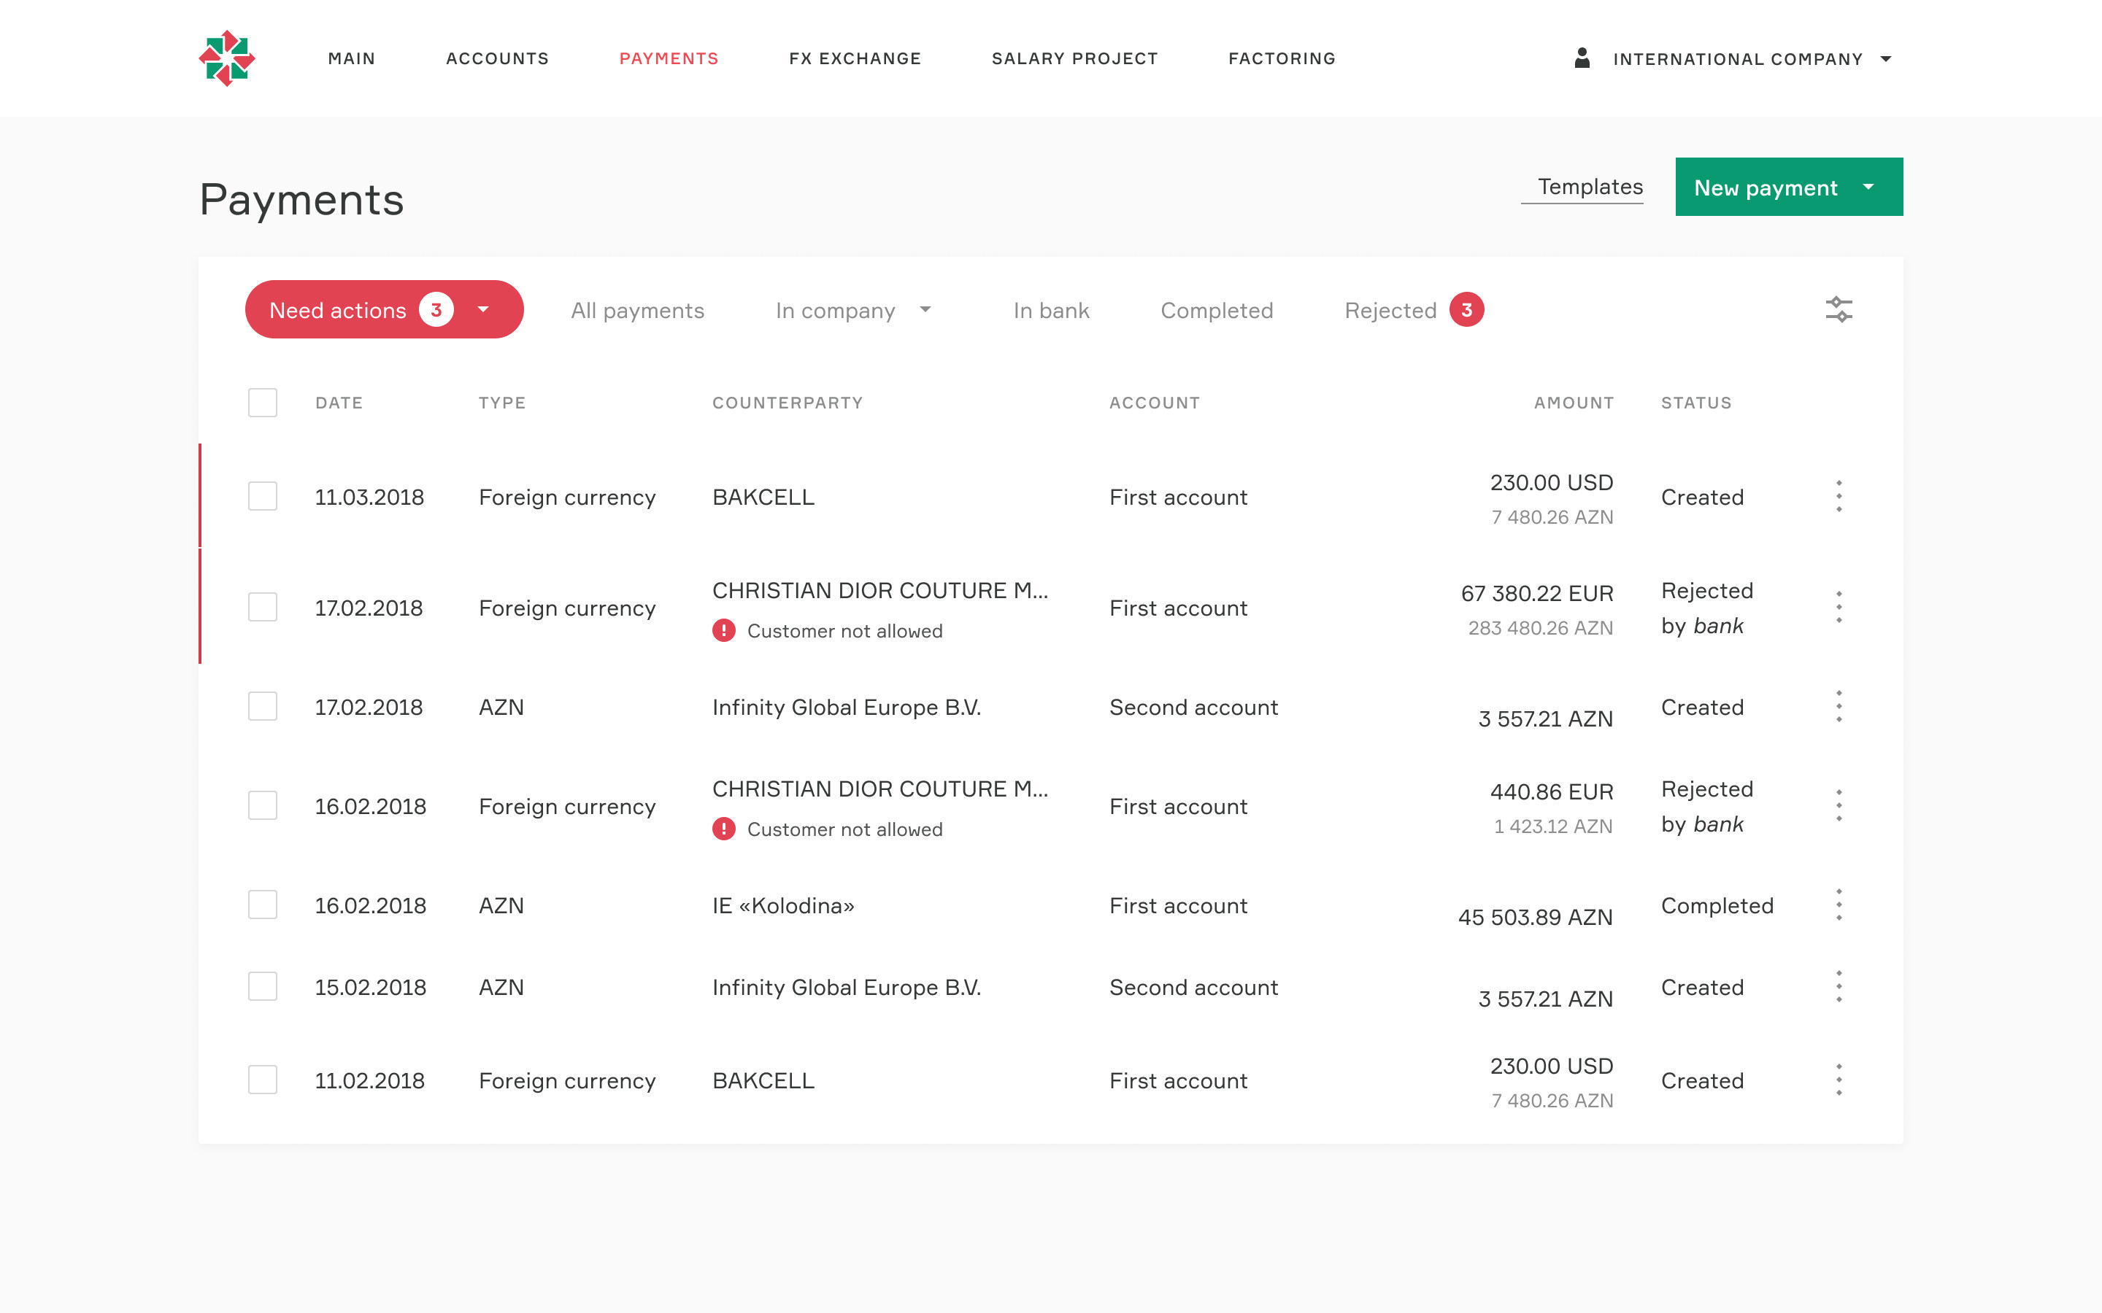Viewport: 2102px width, 1313px height.
Task: Check the IE «Kolodina» payment checkbox
Action: (x=262, y=904)
